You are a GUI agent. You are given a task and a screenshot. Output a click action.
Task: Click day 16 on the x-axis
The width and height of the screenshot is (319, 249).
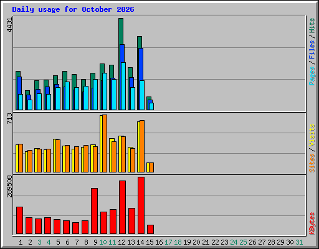point(159,242)
